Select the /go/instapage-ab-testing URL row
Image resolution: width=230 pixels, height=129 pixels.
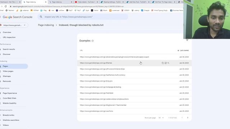pyautogui.click(x=134, y=87)
